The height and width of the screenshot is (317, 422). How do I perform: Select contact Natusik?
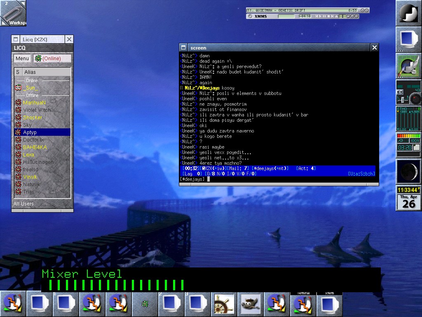(42, 185)
